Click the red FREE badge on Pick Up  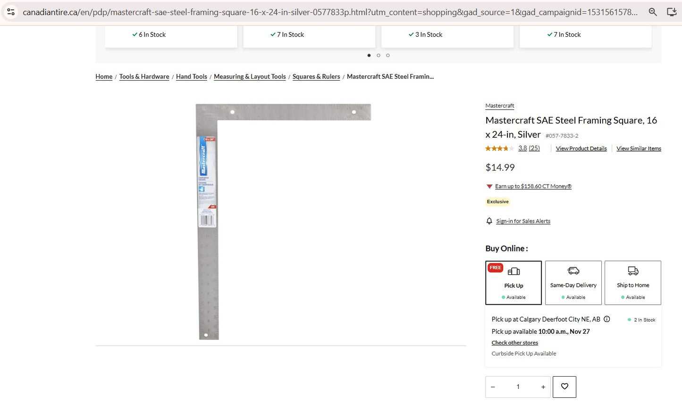496,268
